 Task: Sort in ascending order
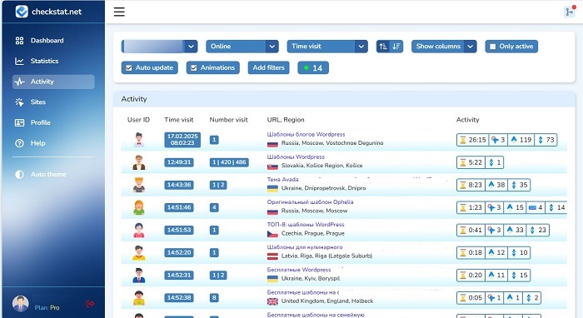point(383,47)
